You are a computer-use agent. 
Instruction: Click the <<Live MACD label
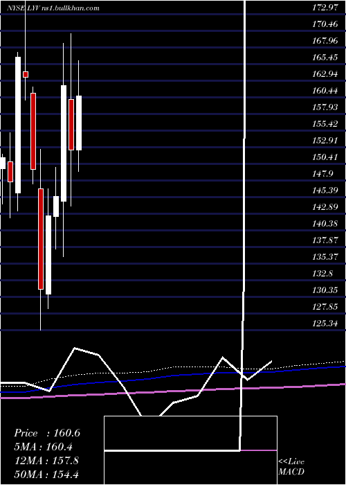coord(291,467)
